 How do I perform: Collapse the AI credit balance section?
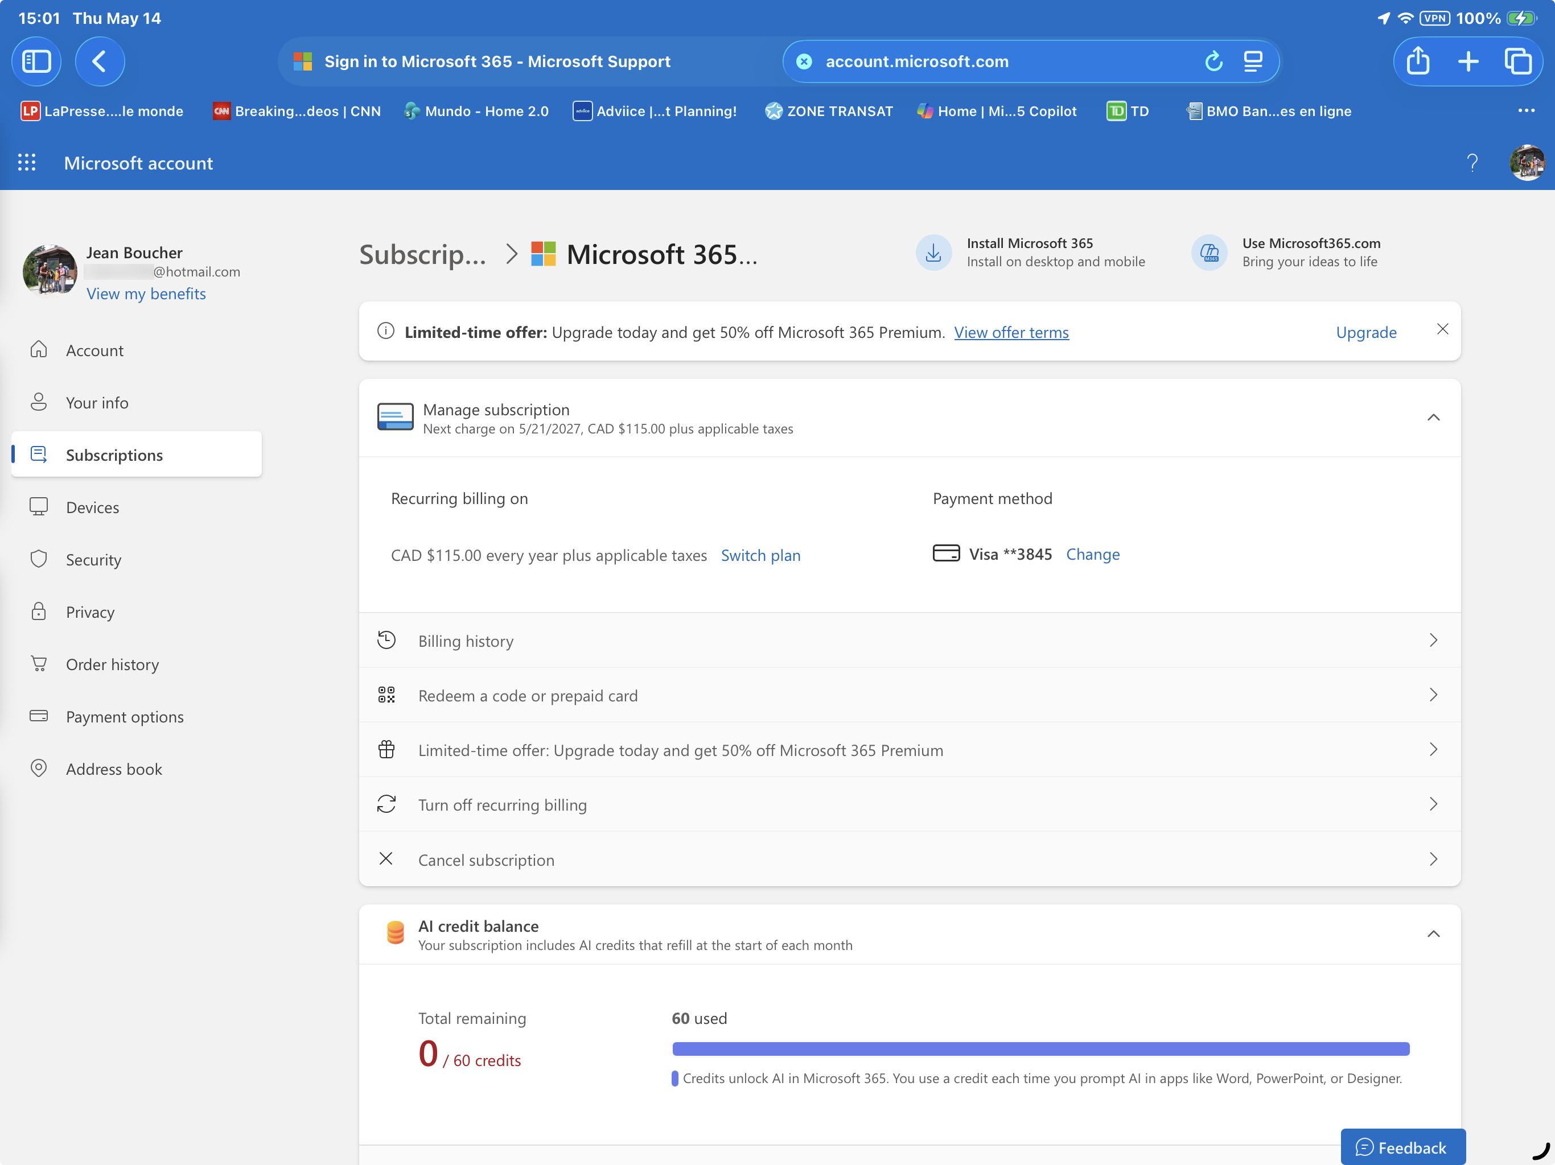click(x=1433, y=934)
